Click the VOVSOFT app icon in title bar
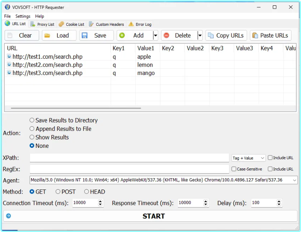Viewport: 301px width, 232px height. (7, 7)
